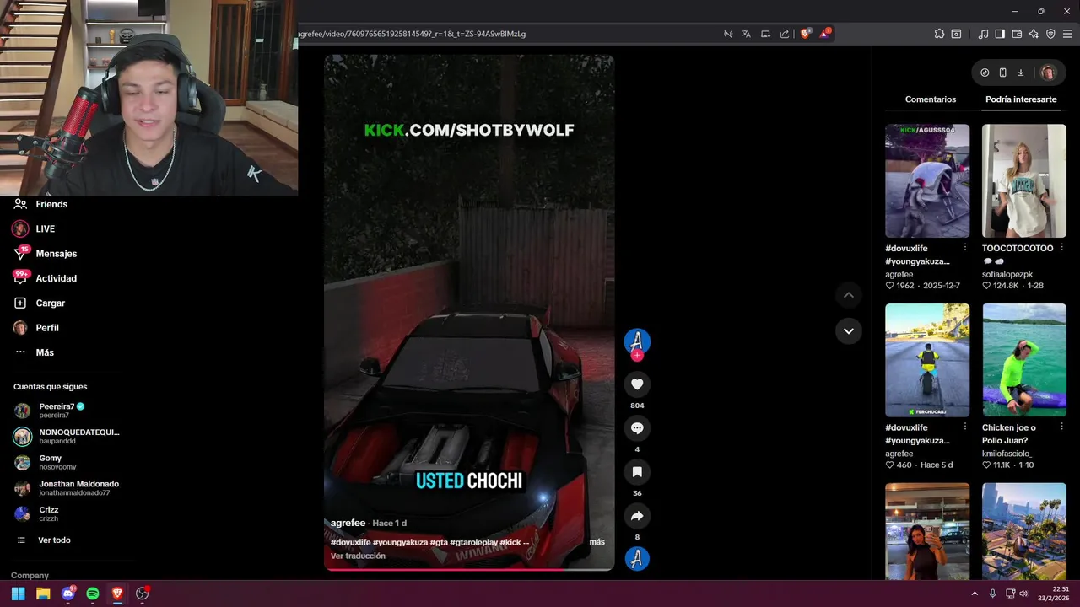
Task: Open the Windows Start button
Action: (x=18, y=594)
